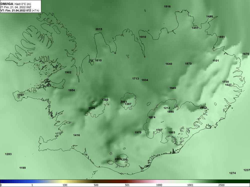The width and height of the screenshot is (250, 187).
Task: Select the color scale label 501
Action: coord(127,185)
